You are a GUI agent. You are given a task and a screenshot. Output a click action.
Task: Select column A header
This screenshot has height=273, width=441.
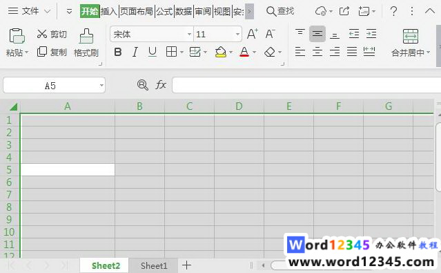coord(68,106)
